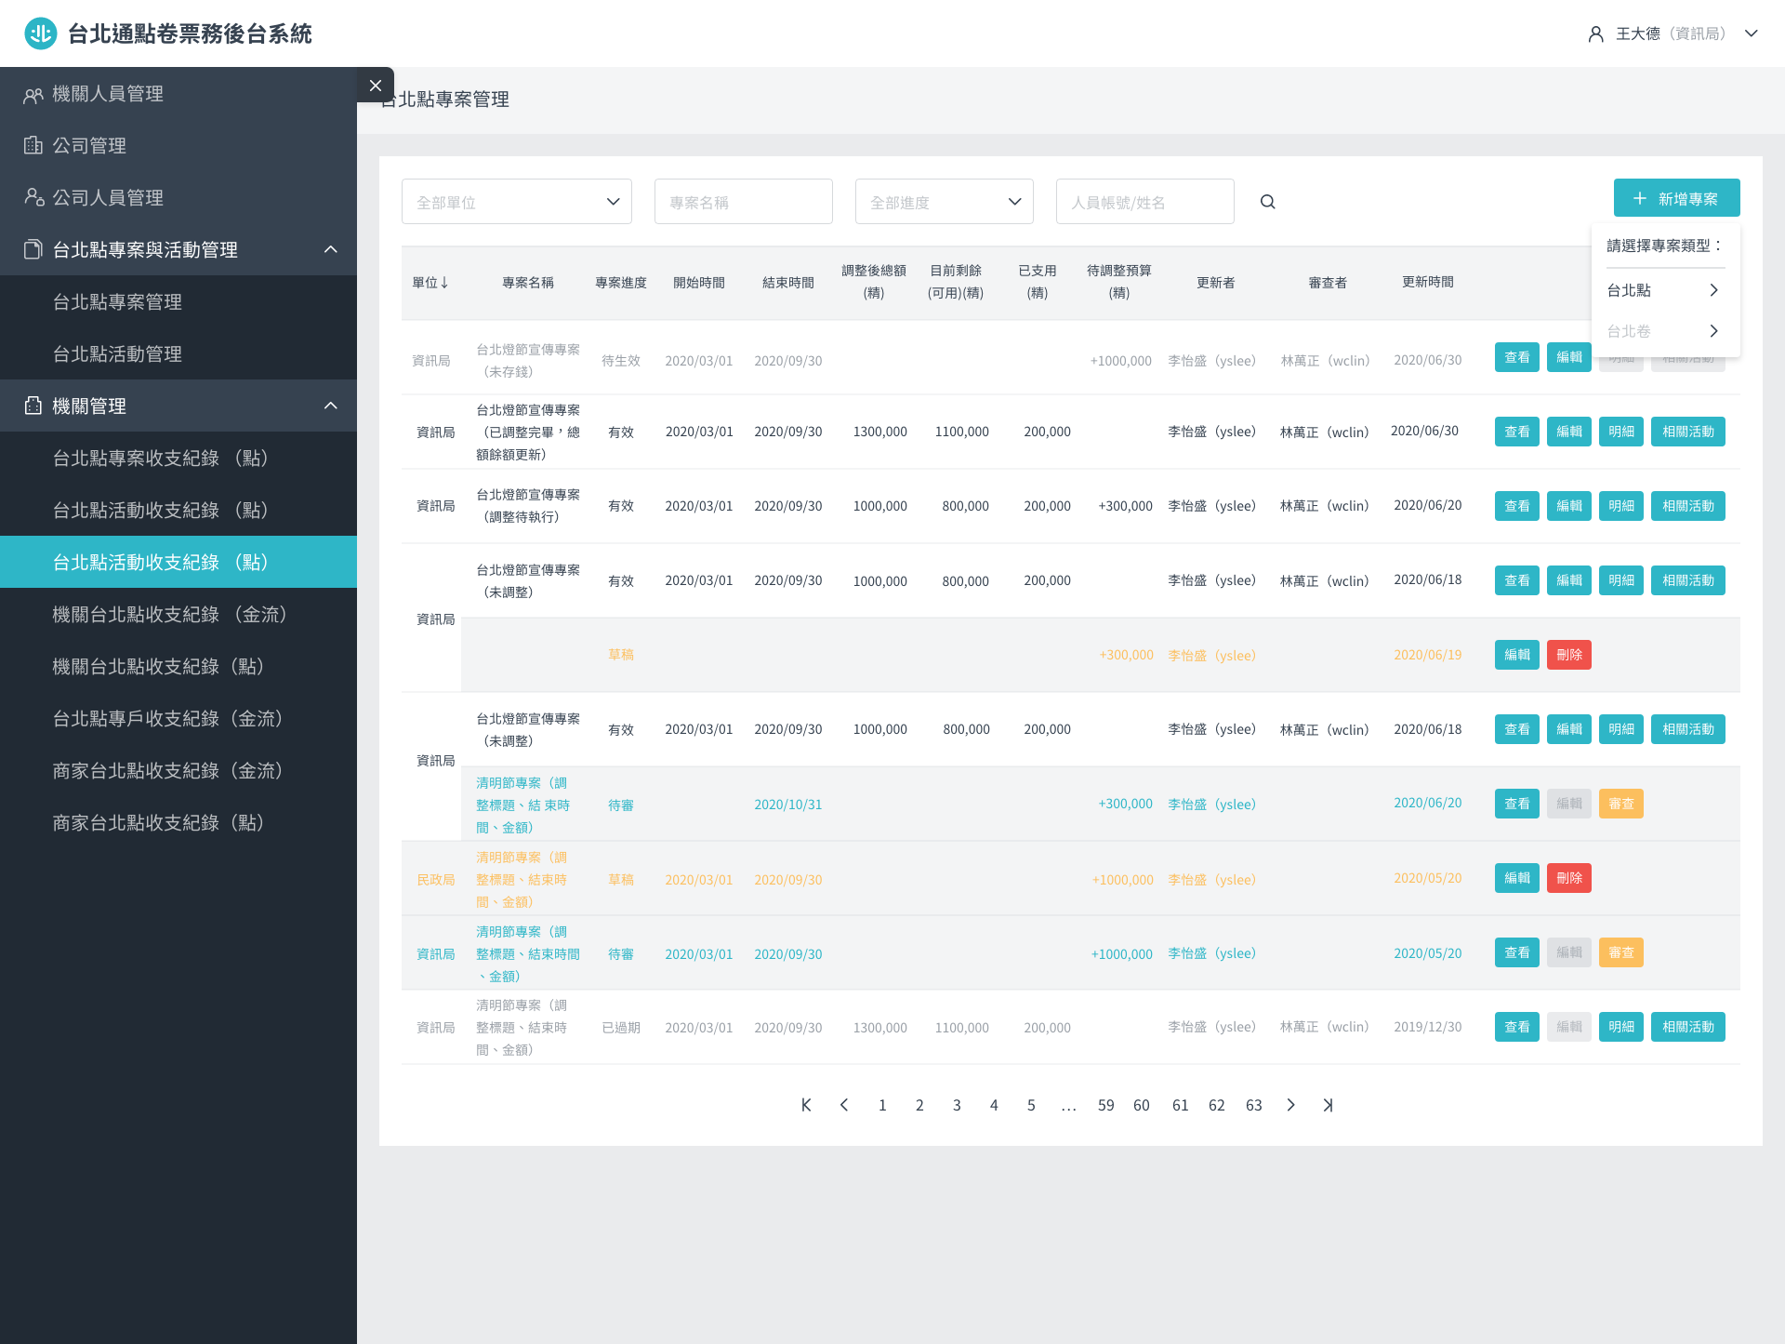Expand user account menu chevron
The image size is (1785, 1344).
pos(1751,33)
